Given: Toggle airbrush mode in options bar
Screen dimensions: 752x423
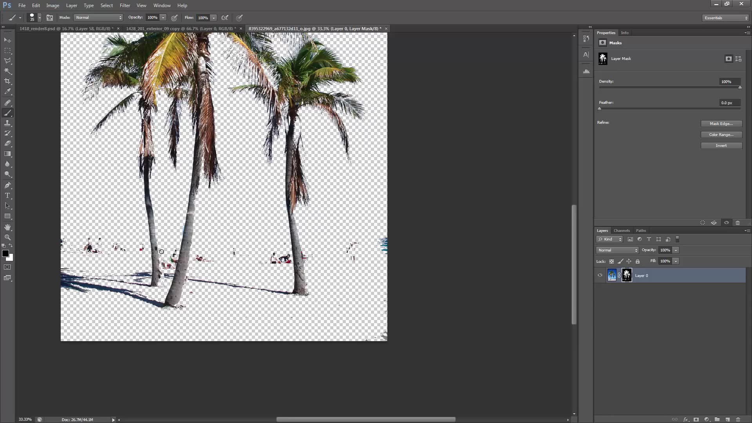Looking at the screenshot, I should pos(225,18).
